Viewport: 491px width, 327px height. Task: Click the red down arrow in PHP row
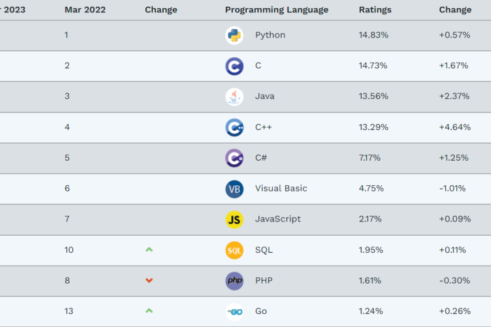pyautogui.click(x=149, y=281)
